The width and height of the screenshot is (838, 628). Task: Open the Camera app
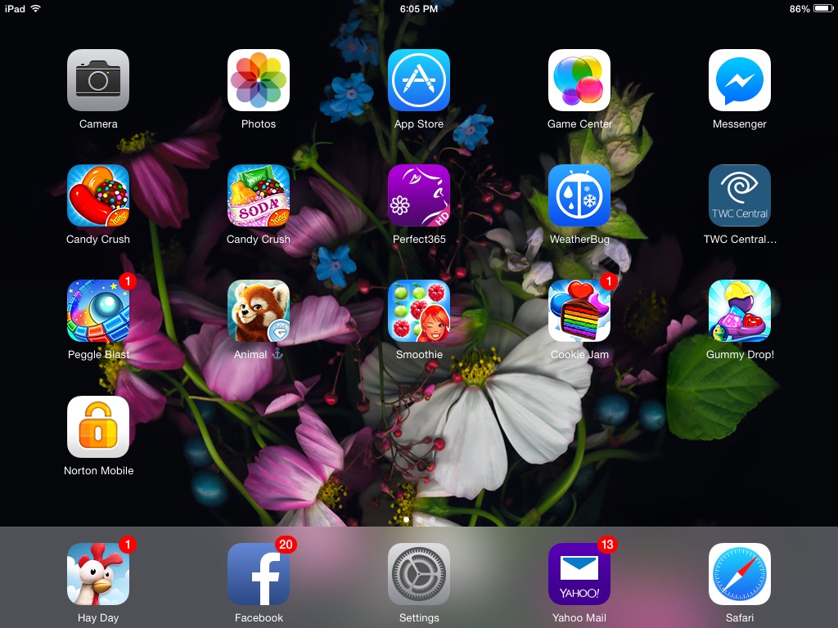(98, 80)
